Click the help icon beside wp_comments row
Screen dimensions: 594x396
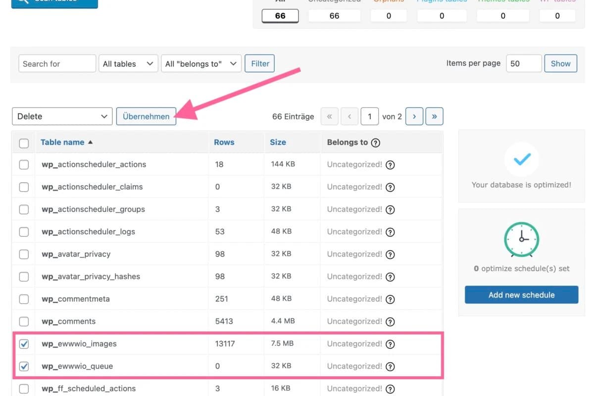click(390, 321)
